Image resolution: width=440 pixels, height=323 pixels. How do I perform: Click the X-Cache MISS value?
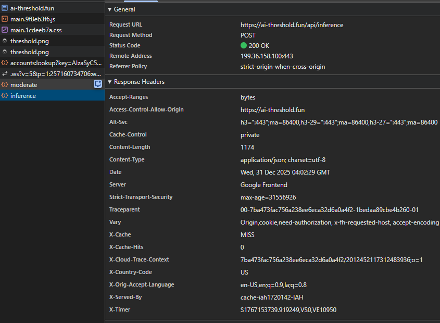tap(247, 235)
